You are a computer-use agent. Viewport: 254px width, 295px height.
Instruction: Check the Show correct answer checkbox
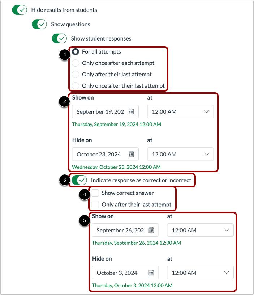pos(95,193)
